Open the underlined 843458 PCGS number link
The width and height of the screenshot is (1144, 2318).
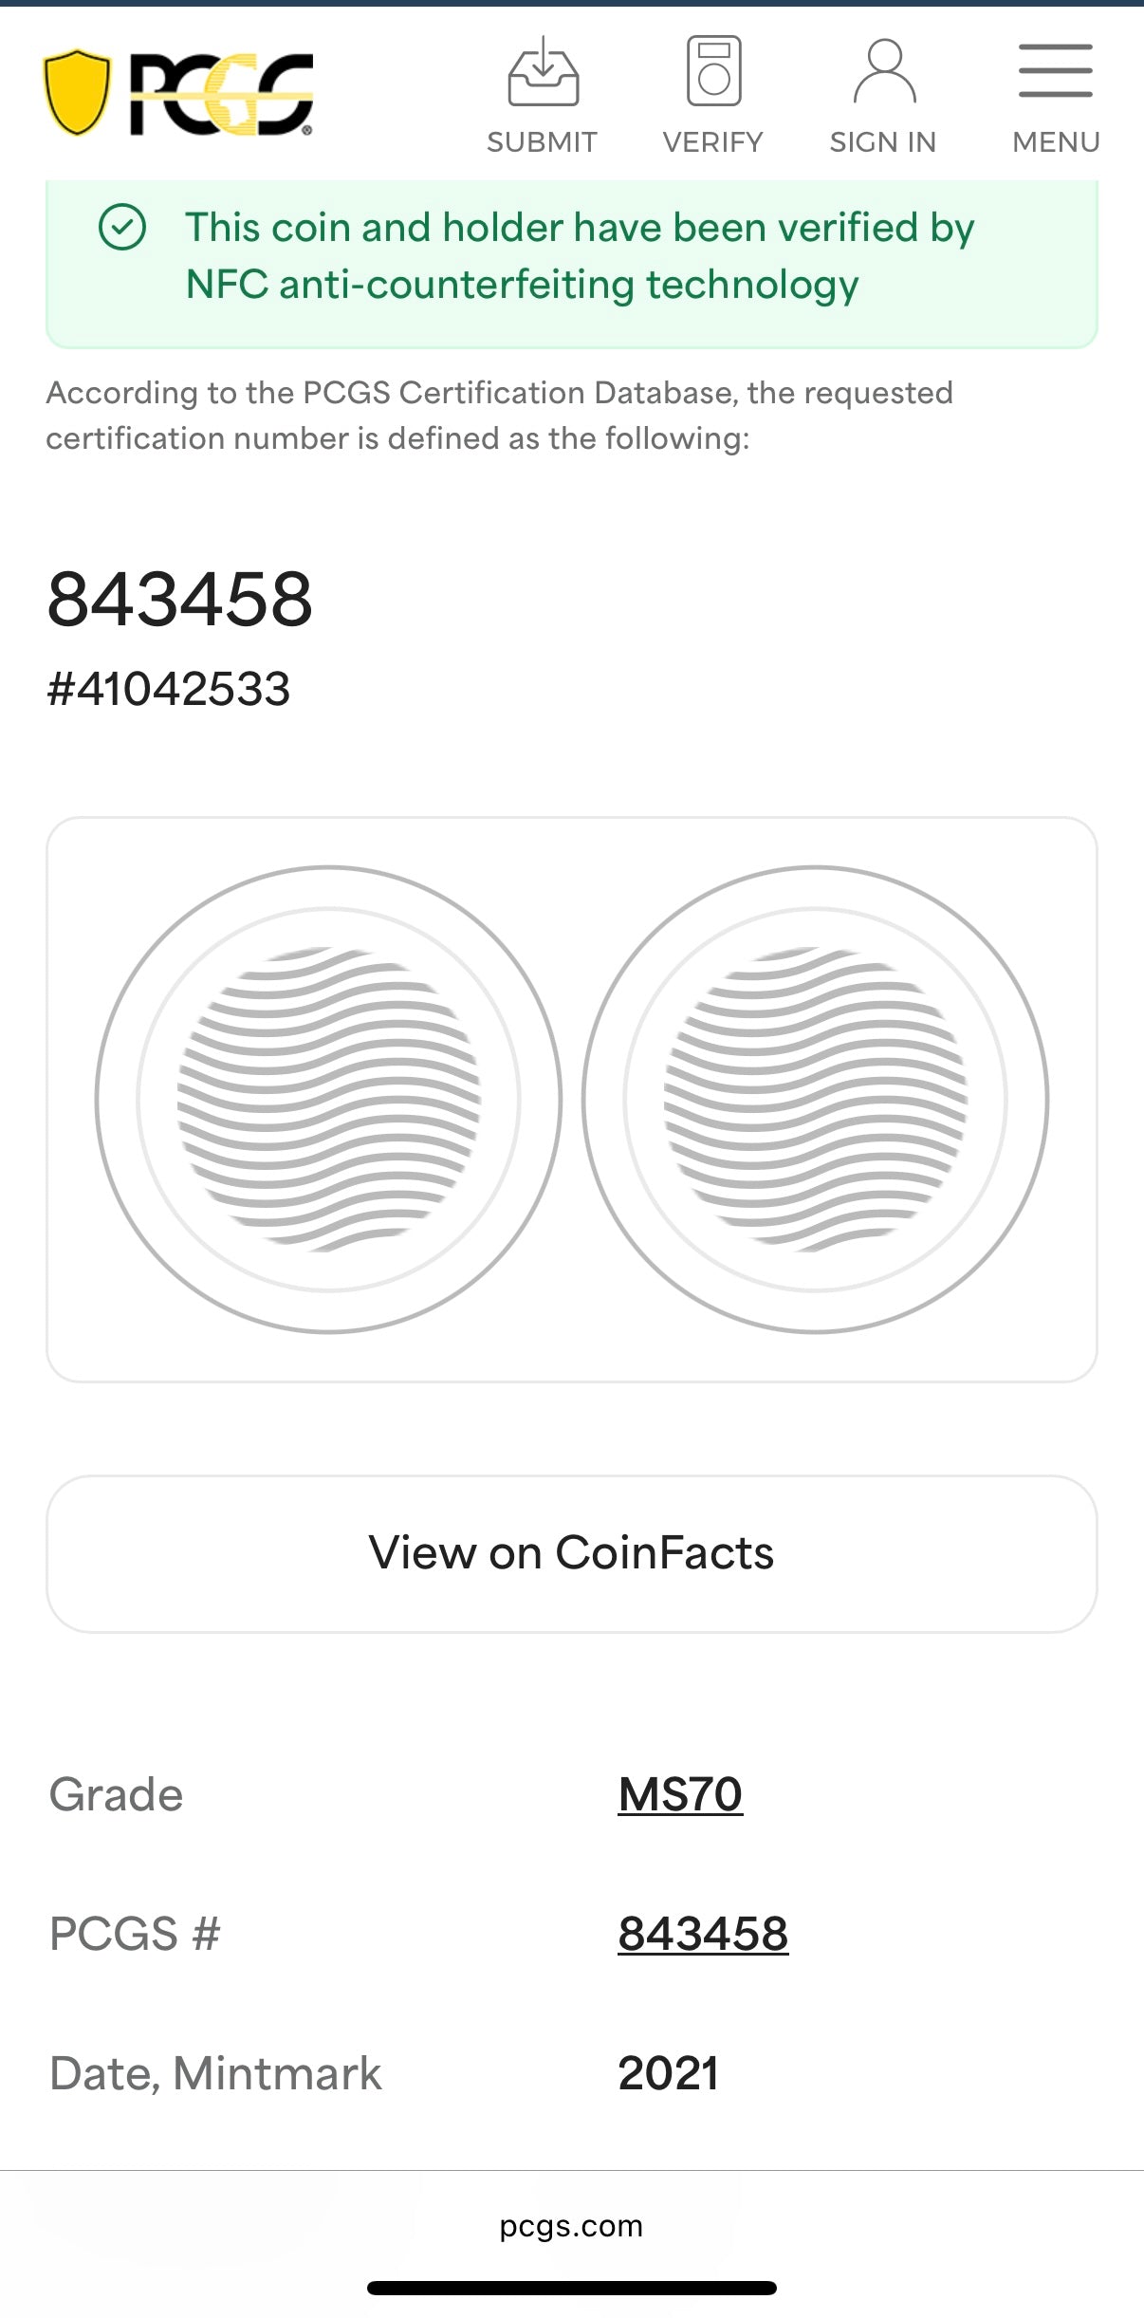(703, 1934)
